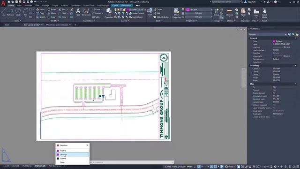
Task: Expand the Layers panel
Action: pyautogui.click(x=125, y=21)
